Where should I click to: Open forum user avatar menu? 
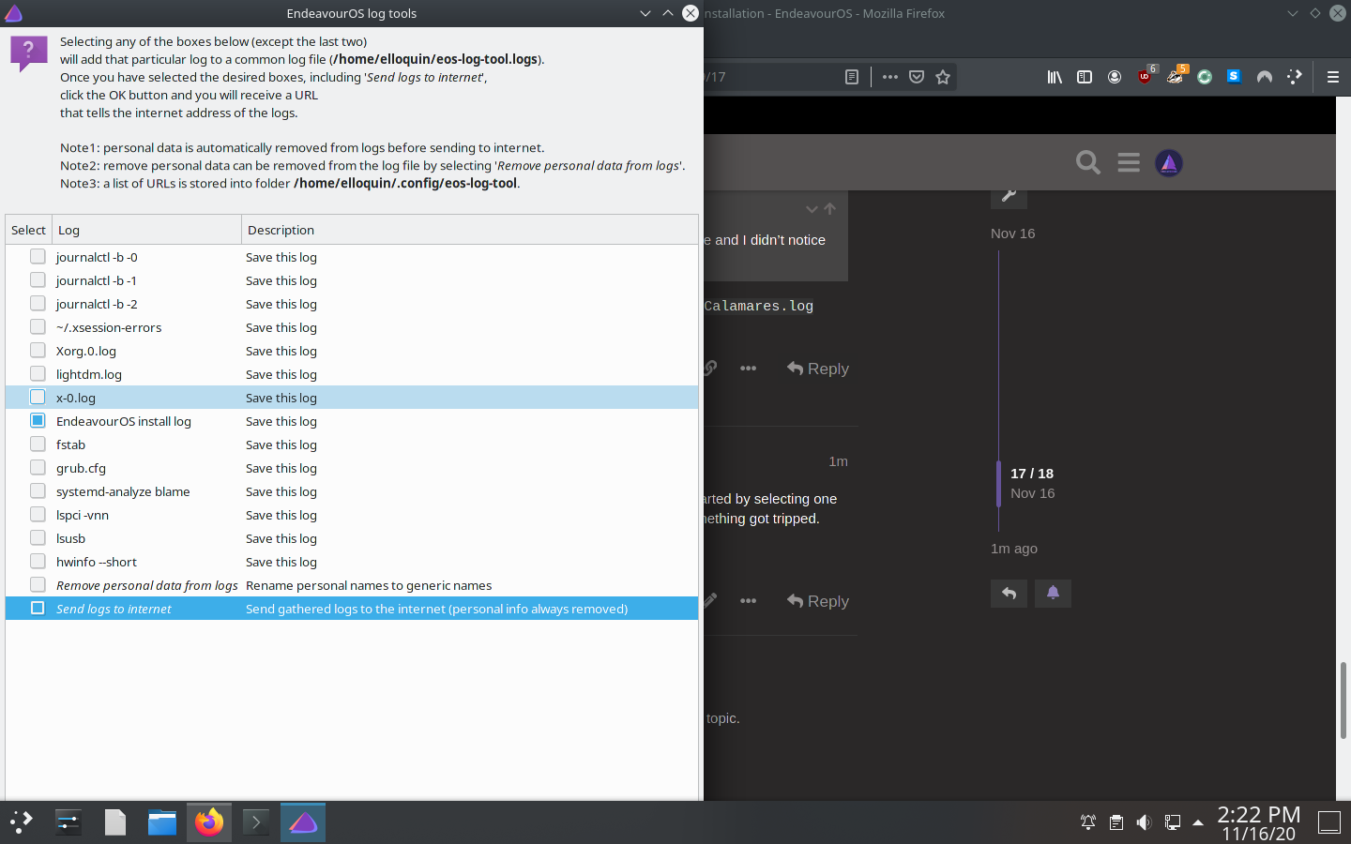(1169, 163)
